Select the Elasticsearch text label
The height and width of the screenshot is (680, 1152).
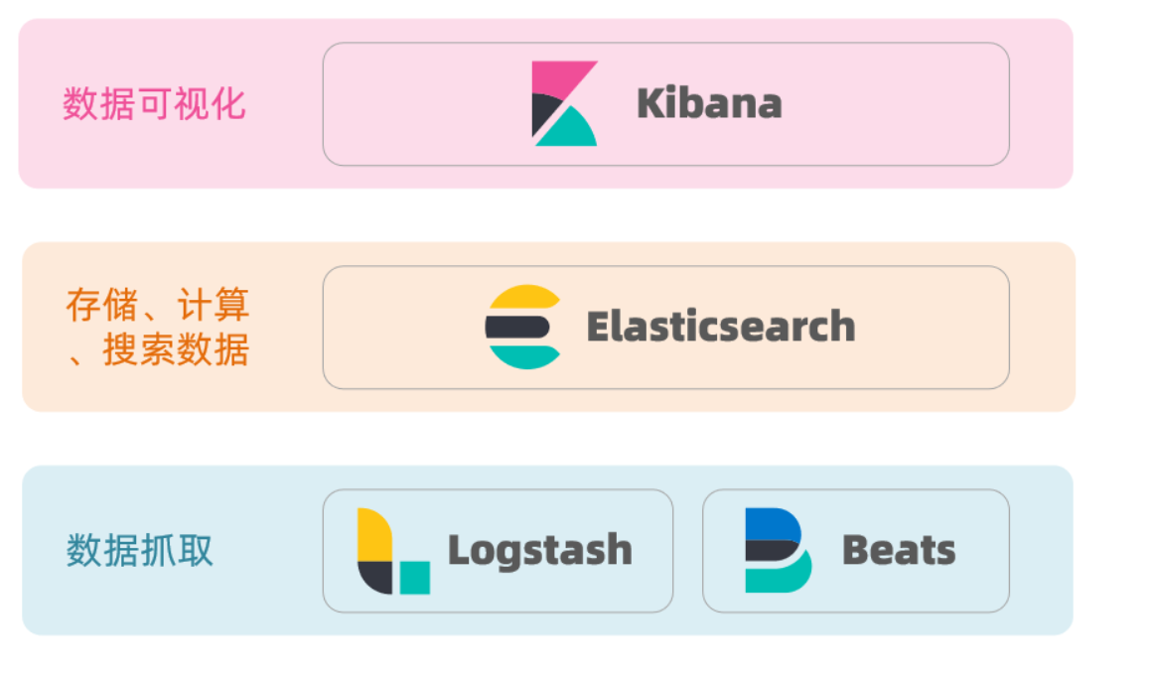[x=721, y=326]
